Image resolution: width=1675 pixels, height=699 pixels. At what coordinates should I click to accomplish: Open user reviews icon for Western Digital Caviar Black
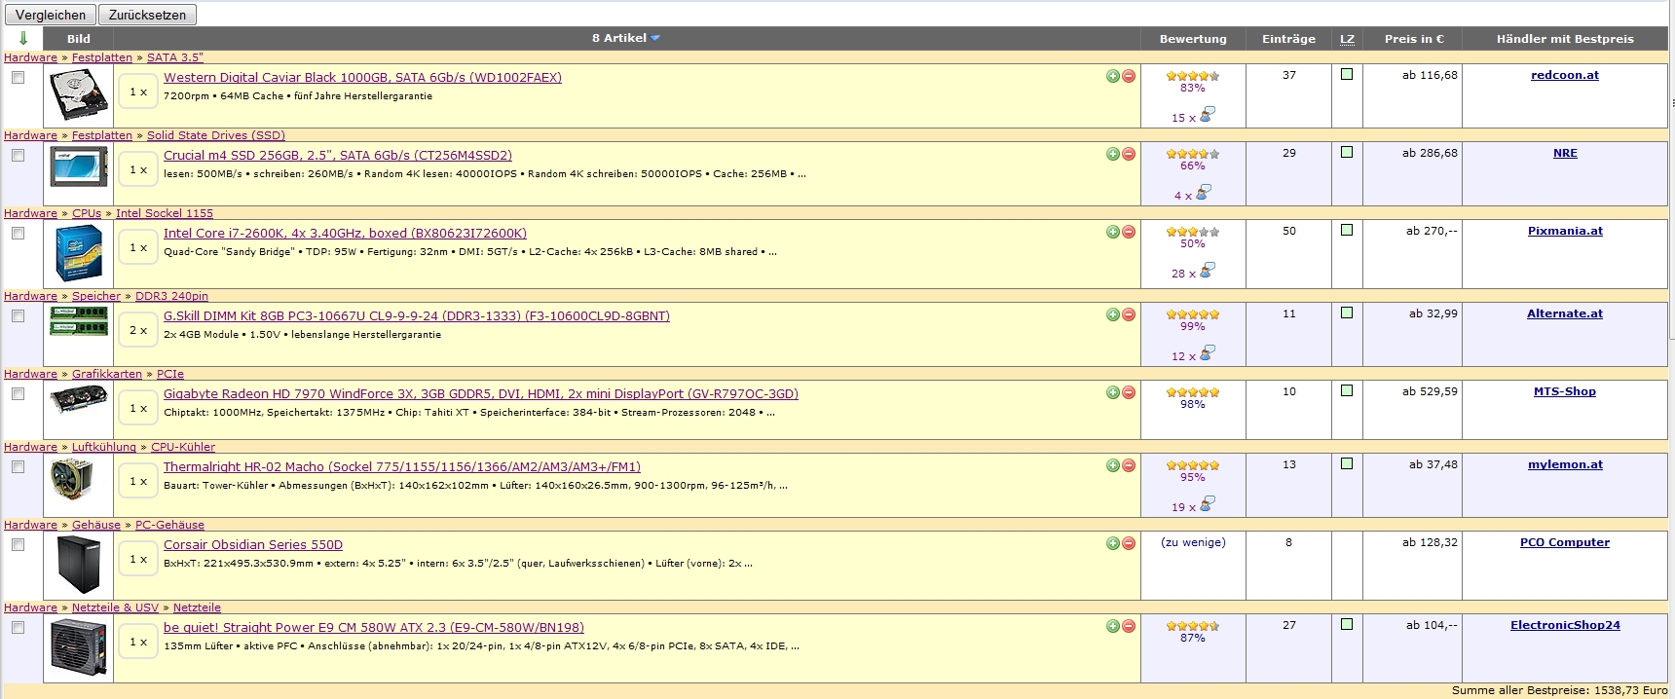pos(1208,115)
